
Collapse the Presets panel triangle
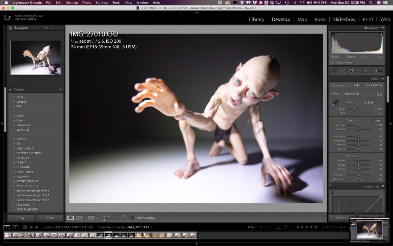click(10, 90)
